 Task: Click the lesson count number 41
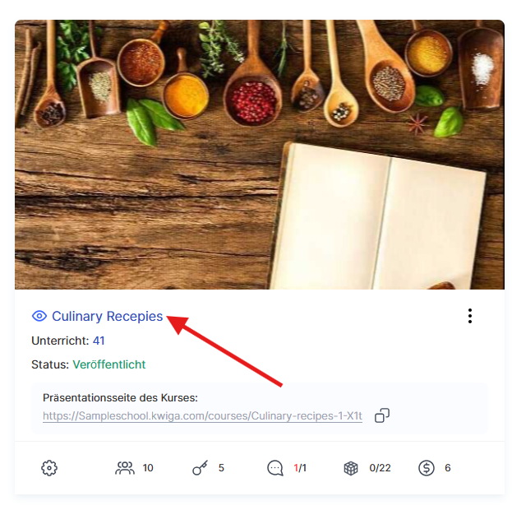pos(99,341)
